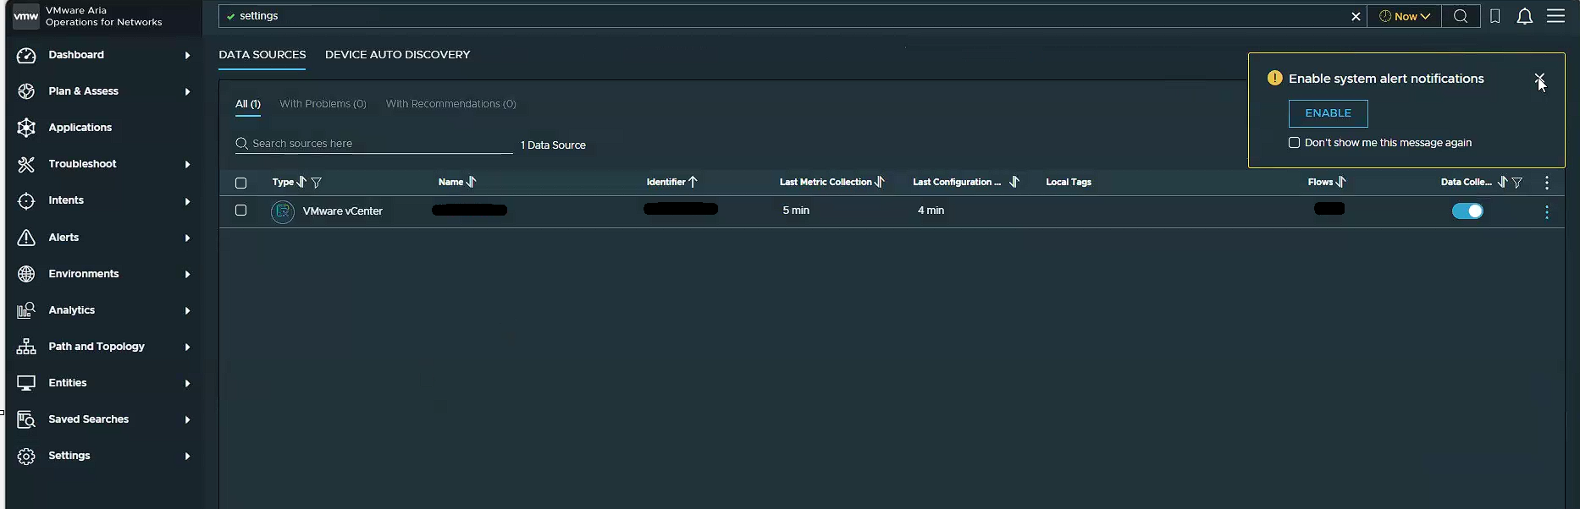
Task: Click the Plan & Assess icon
Action: point(26,91)
